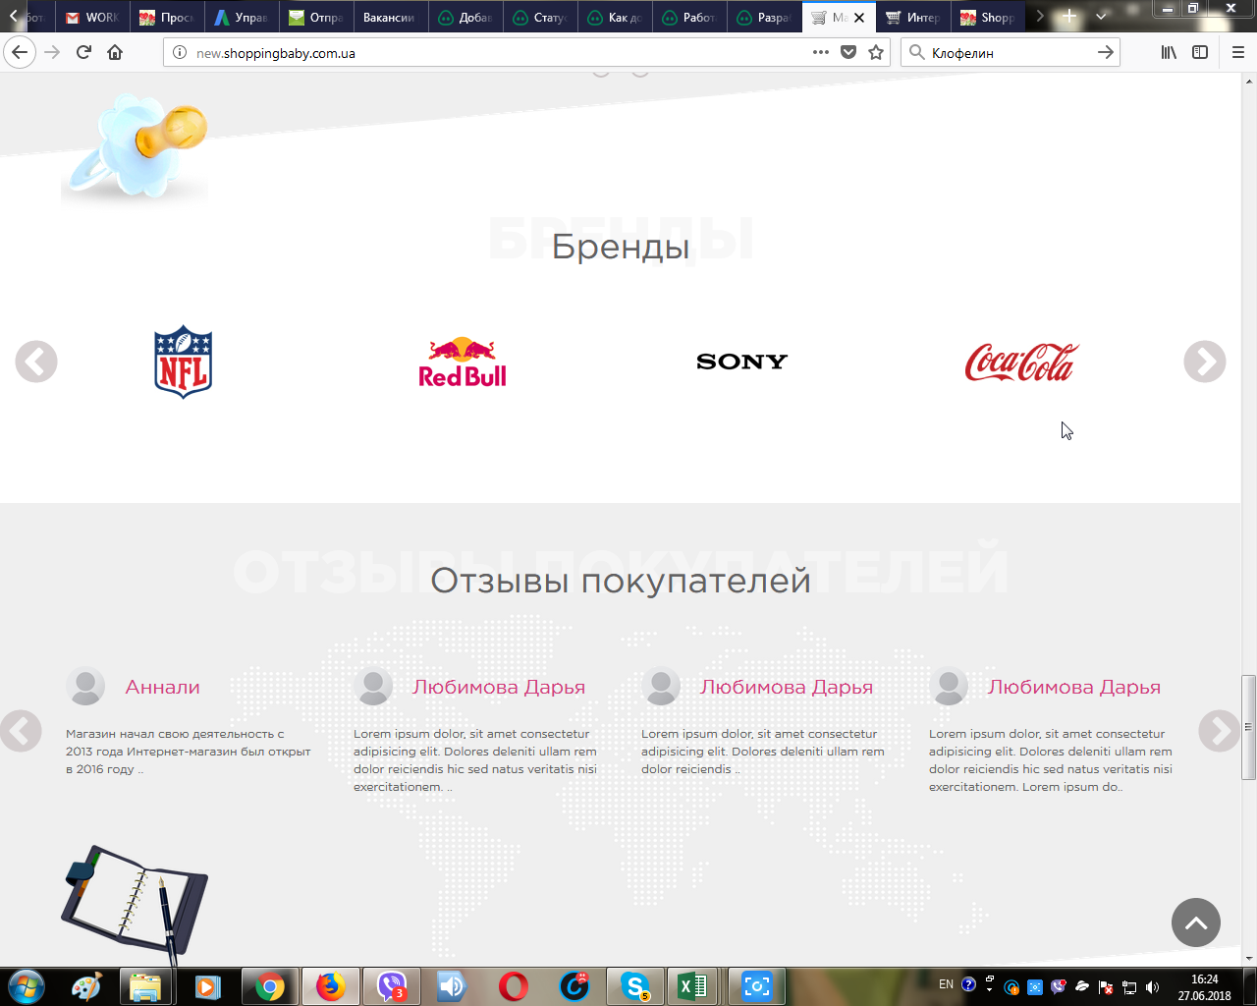Viewport: 1257px width, 1006px height.
Task: Open Excel from the taskbar
Action: [x=692, y=986]
